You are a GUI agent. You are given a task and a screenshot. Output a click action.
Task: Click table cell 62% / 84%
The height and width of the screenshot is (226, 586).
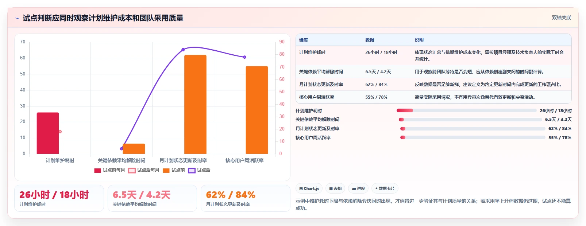(x=376, y=85)
